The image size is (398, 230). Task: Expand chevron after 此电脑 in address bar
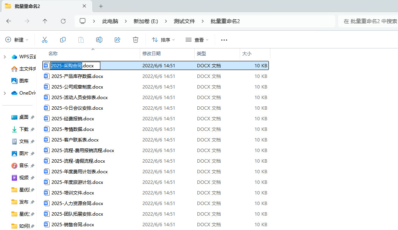coord(126,21)
